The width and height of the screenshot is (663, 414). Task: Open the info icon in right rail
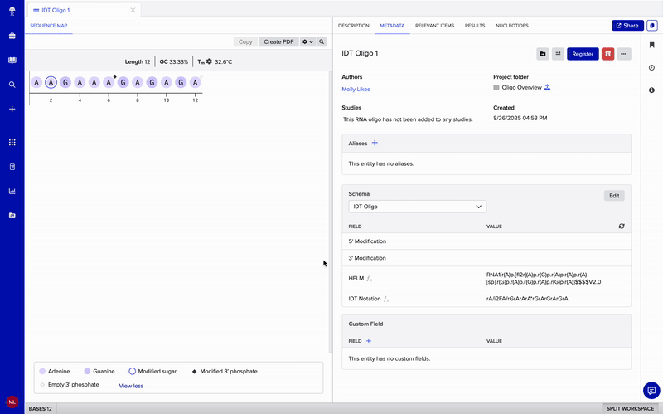click(651, 90)
